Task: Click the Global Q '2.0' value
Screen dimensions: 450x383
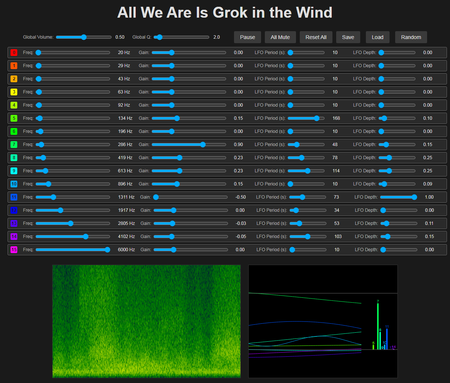Action: pos(217,37)
